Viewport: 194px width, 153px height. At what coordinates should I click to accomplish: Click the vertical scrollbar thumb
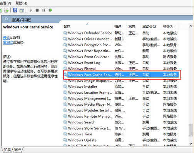pyautogui.click(x=191, y=130)
